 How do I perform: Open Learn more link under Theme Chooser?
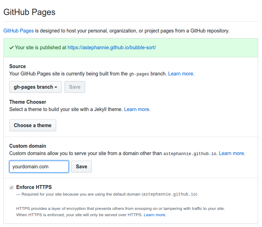click(136, 109)
